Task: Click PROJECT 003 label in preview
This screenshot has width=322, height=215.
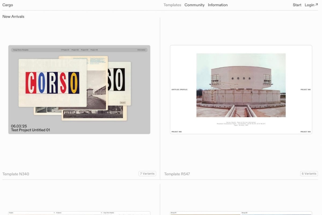Action: (305, 132)
